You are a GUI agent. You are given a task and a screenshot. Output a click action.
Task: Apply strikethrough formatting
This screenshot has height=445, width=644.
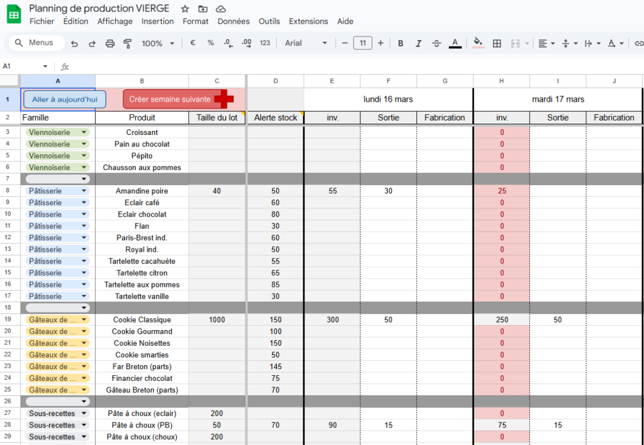[436, 44]
